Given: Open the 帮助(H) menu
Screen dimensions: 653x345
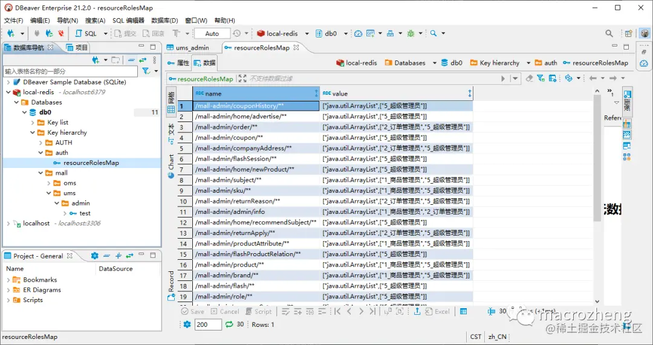Looking at the screenshot, I should pyautogui.click(x=224, y=21).
